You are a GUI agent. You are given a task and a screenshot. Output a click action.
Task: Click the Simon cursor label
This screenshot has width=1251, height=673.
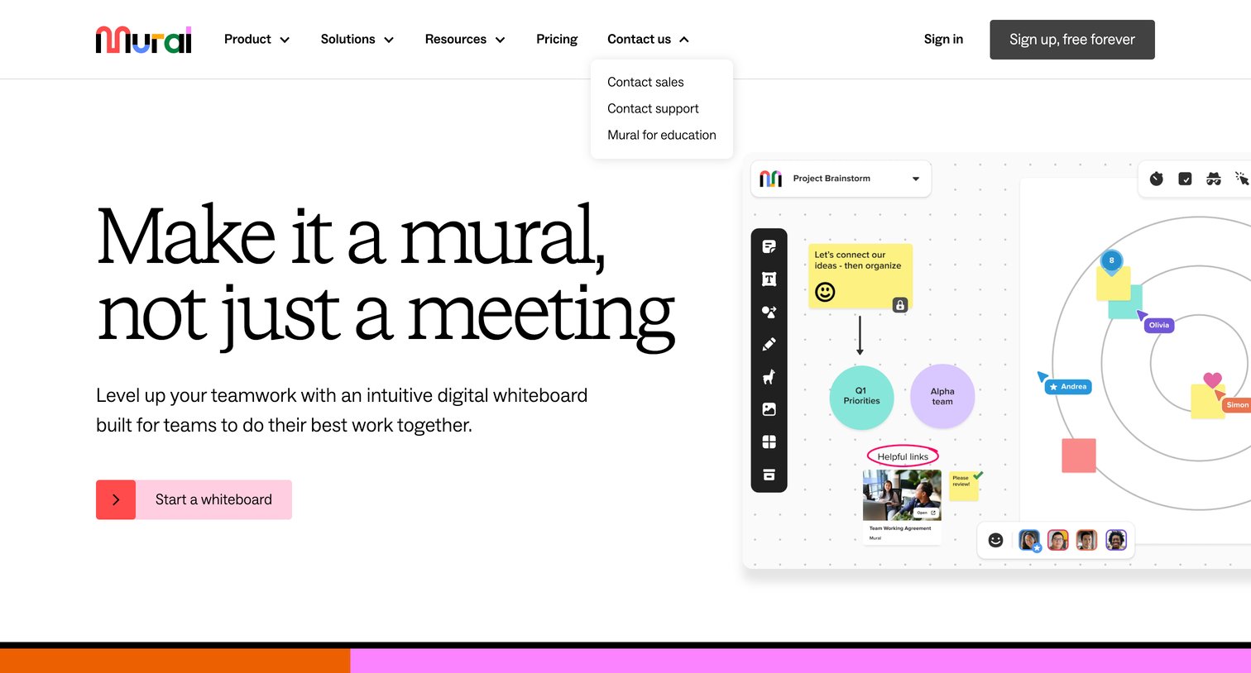pyautogui.click(x=1237, y=404)
